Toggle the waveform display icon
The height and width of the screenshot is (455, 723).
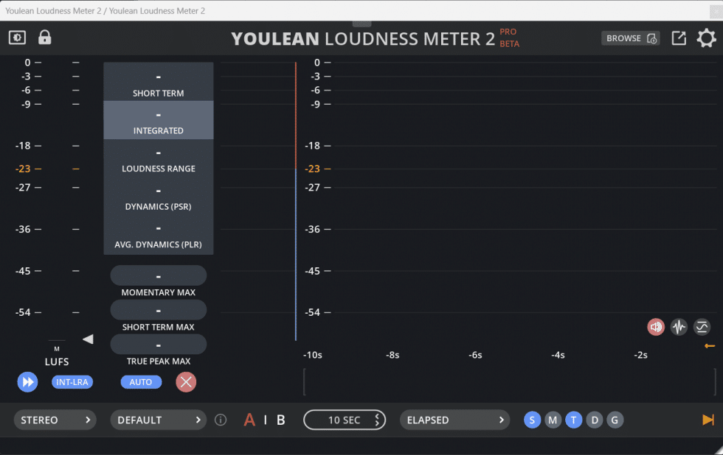679,327
